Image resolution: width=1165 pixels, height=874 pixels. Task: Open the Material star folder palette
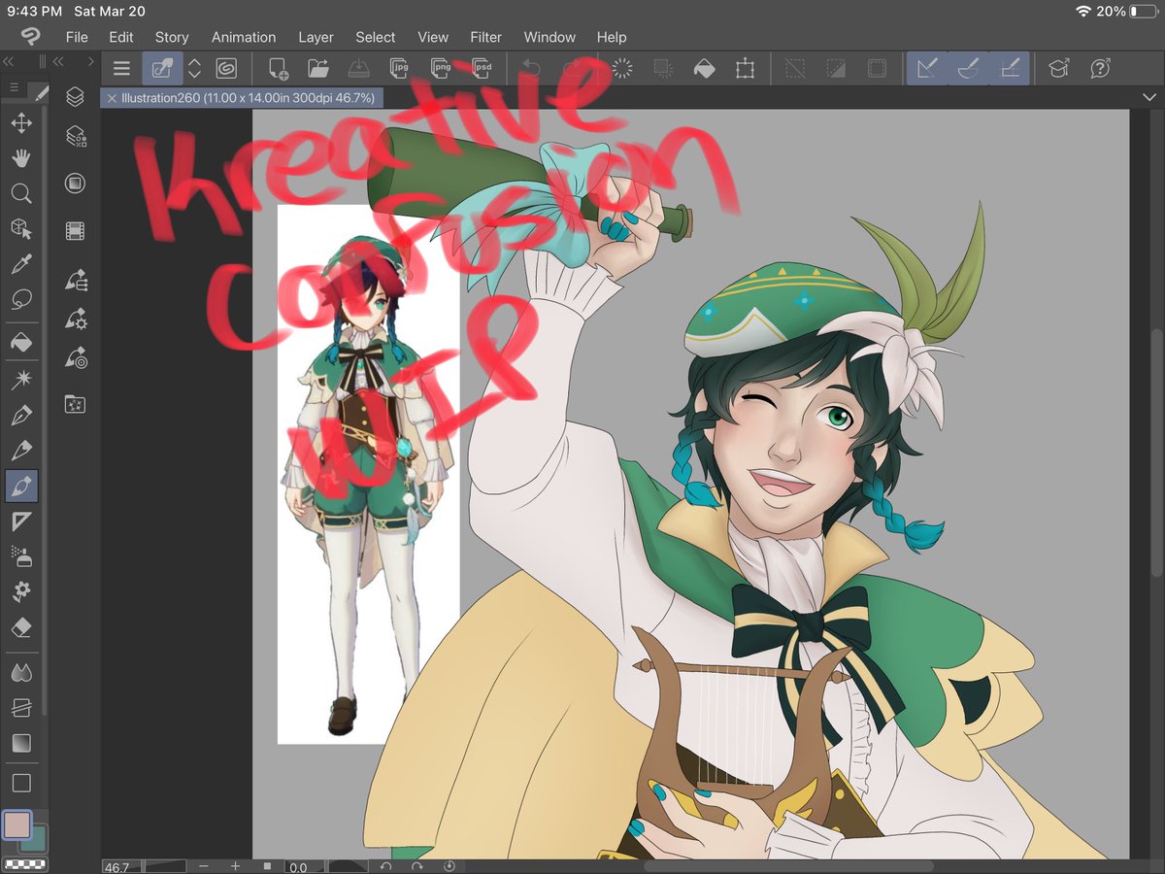click(x=76, y=403)
